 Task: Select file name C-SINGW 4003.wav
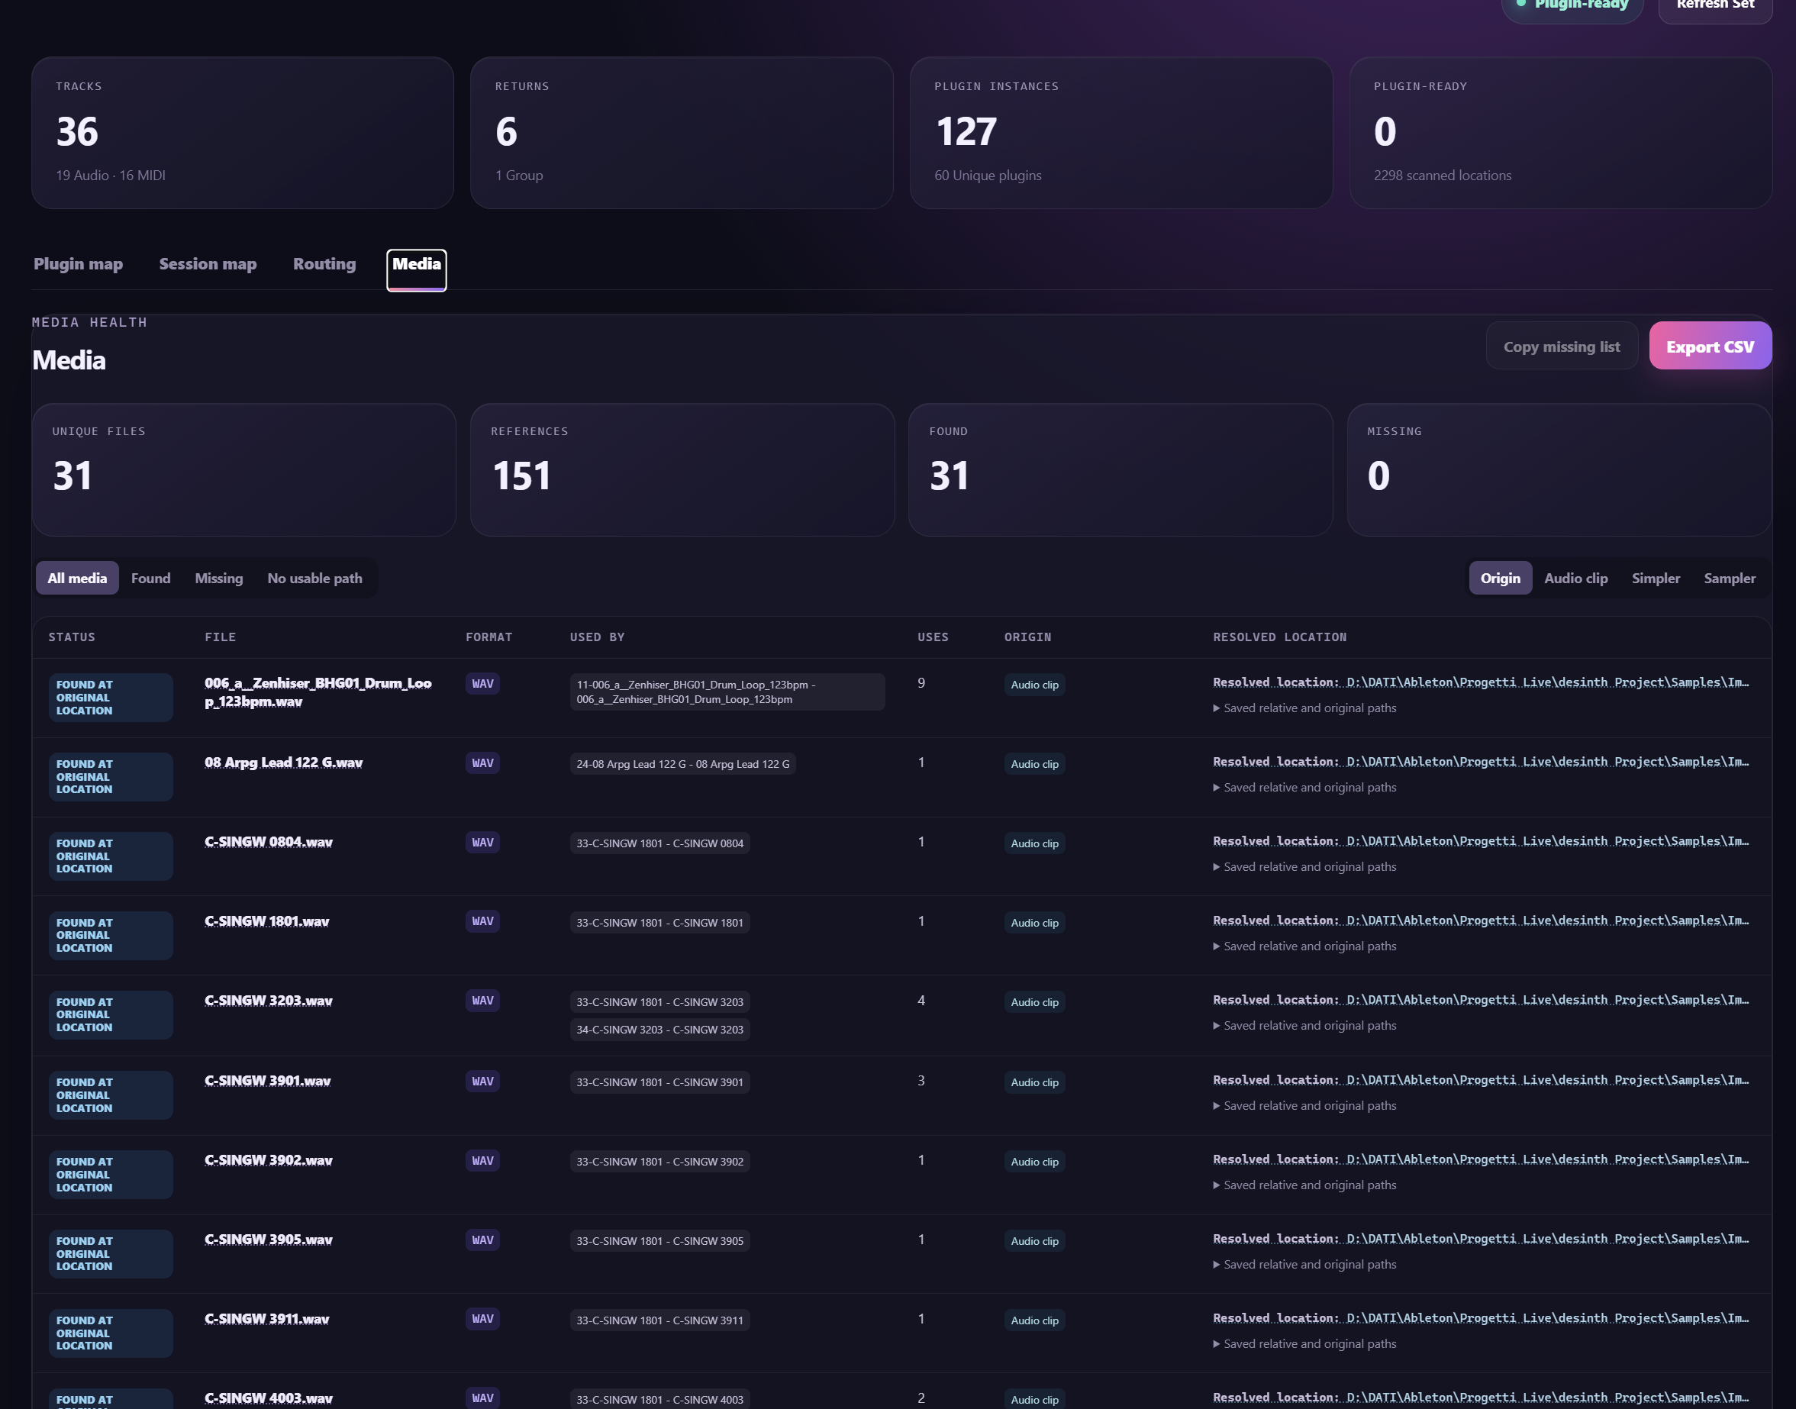pos(269,1397)
